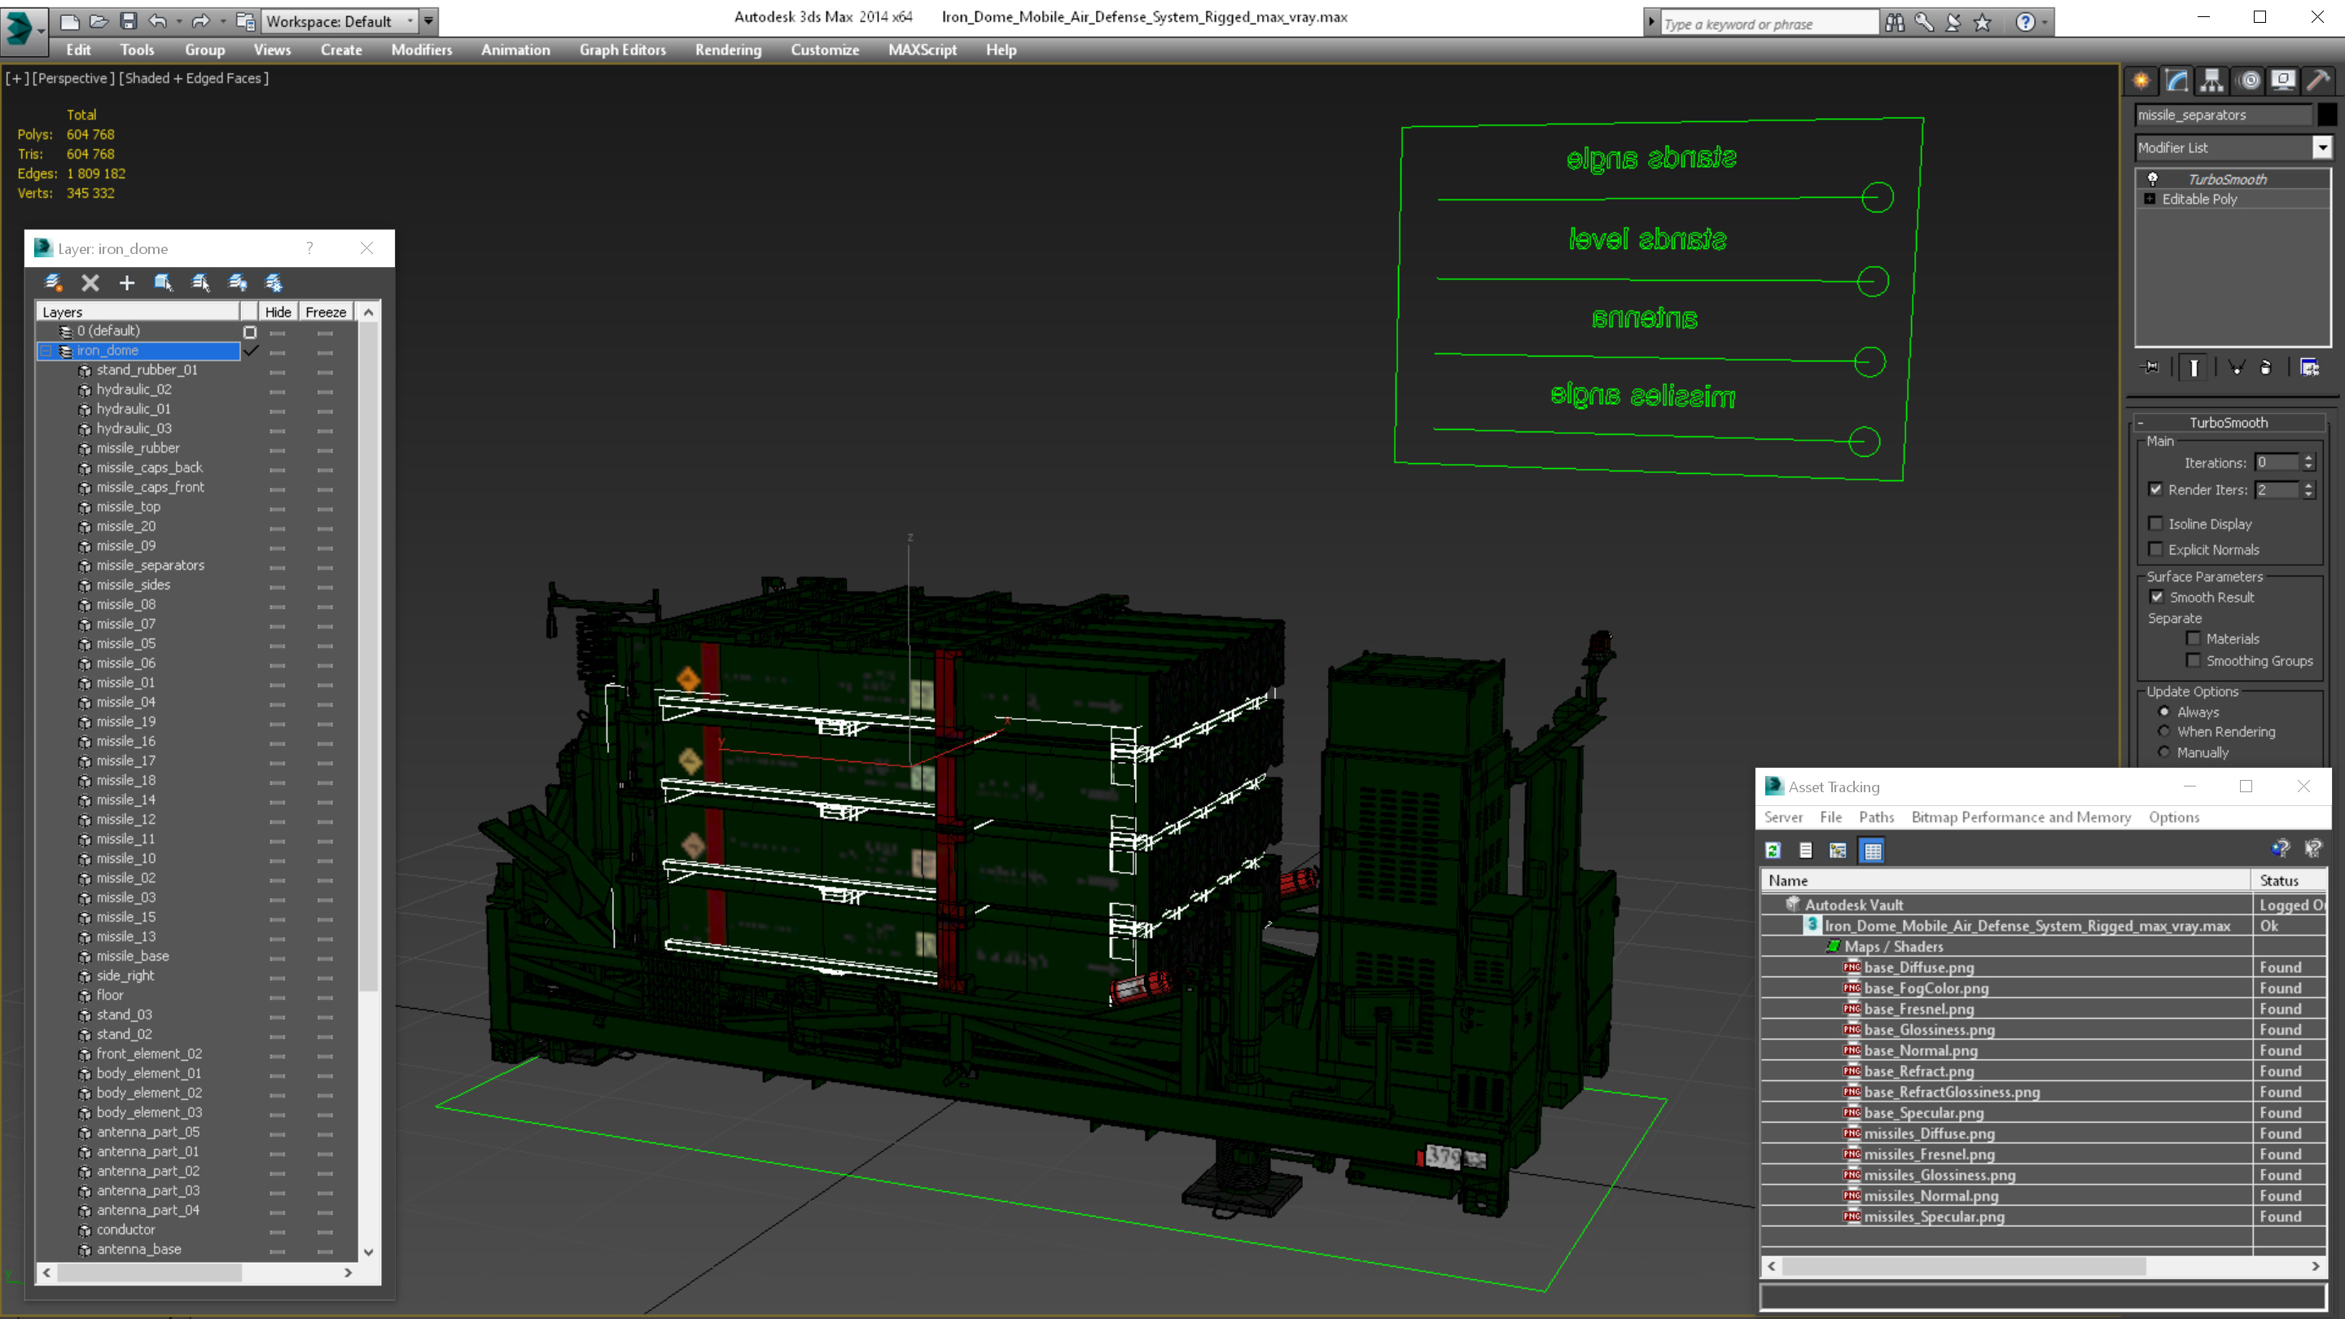This screenshot has height=1319, width=2345.
Task: Select the Always update option
Action: pos(2164,712)
